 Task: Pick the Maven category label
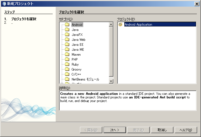(x=76, y=55)
